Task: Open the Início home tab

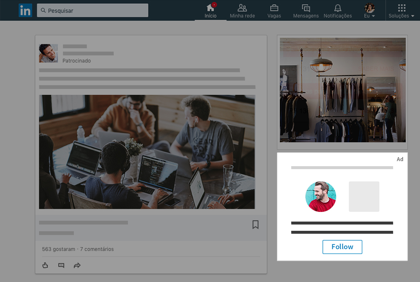Action: tap(211, 11)
